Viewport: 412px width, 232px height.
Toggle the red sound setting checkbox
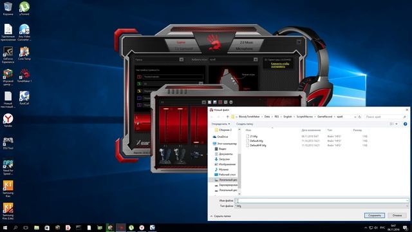(x=139, y=77)
